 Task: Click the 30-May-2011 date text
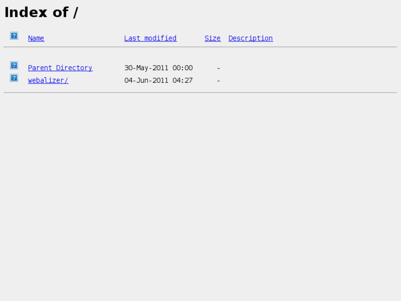146,68
